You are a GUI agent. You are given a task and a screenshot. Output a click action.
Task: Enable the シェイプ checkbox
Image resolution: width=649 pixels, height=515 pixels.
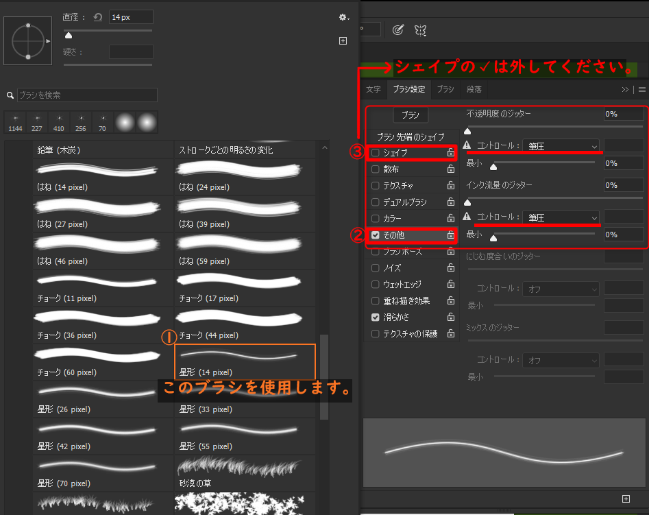coord(375,153)
